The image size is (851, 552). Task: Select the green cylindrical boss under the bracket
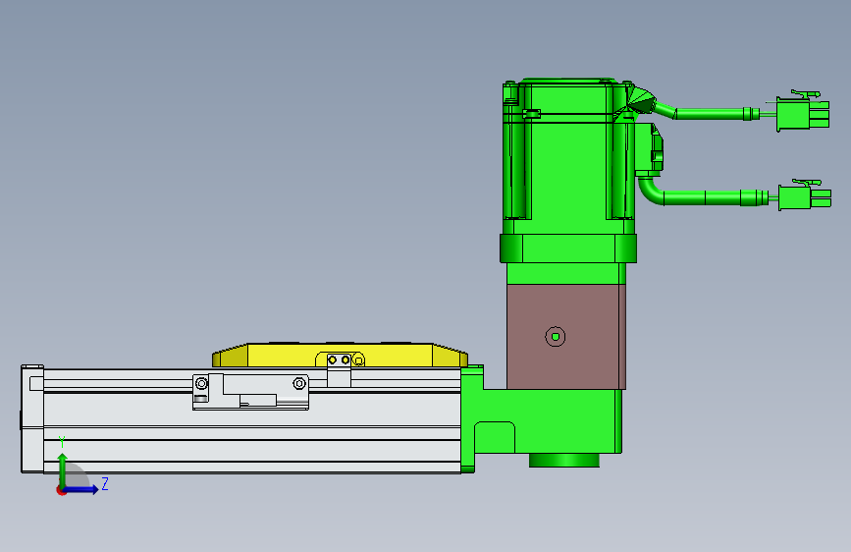point(564,461)
